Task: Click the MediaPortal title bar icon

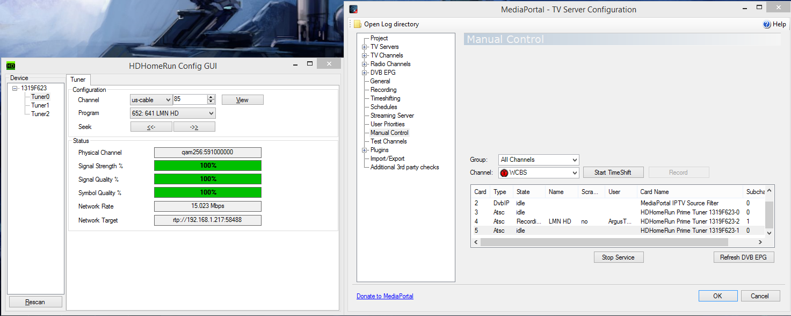Action: [x=353, y=9]
